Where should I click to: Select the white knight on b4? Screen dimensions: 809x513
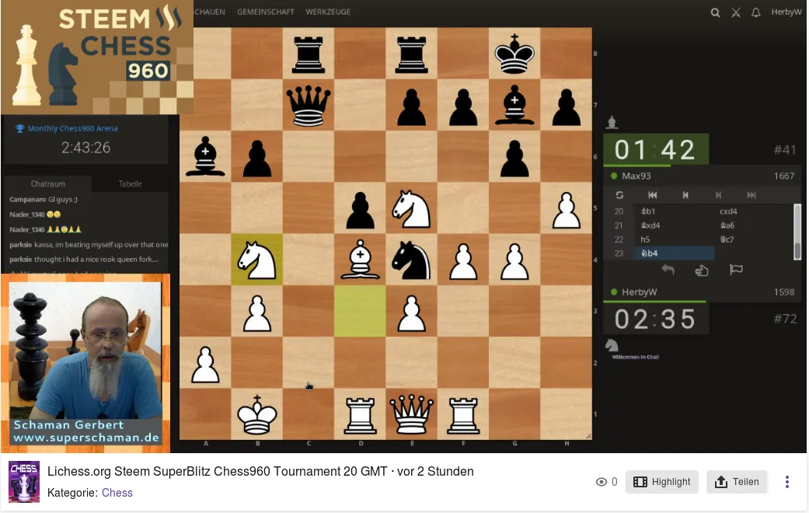click(257, 260)
